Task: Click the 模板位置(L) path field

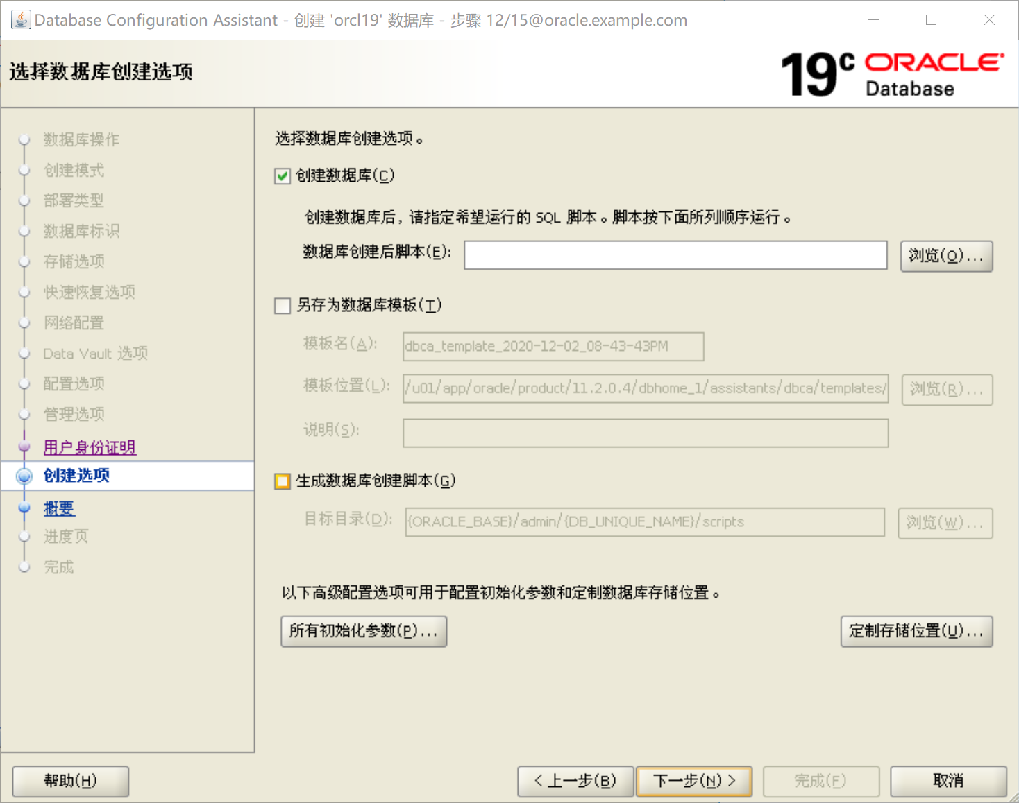Action: (x=646, y=388)
